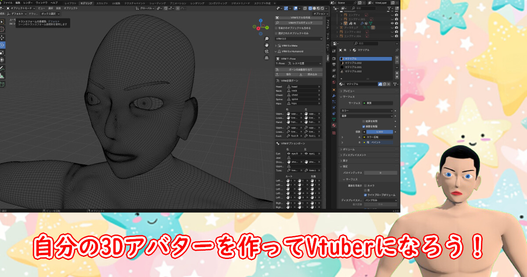
Task: Open the Object properties orange square tab
Action: pyautogui.click(x=334, y=89)
